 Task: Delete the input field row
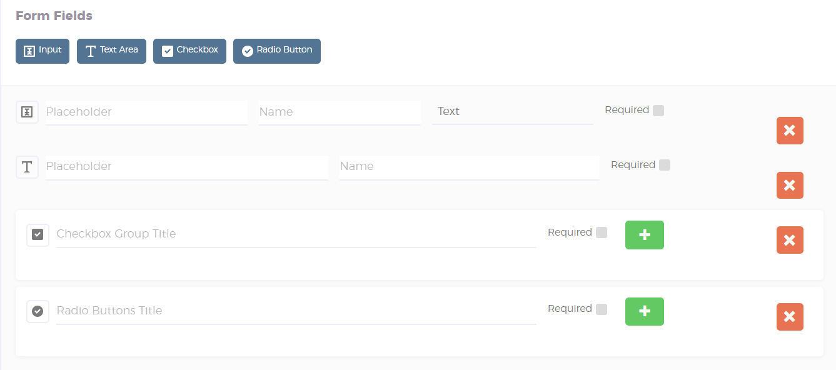(x=790, y=131)
